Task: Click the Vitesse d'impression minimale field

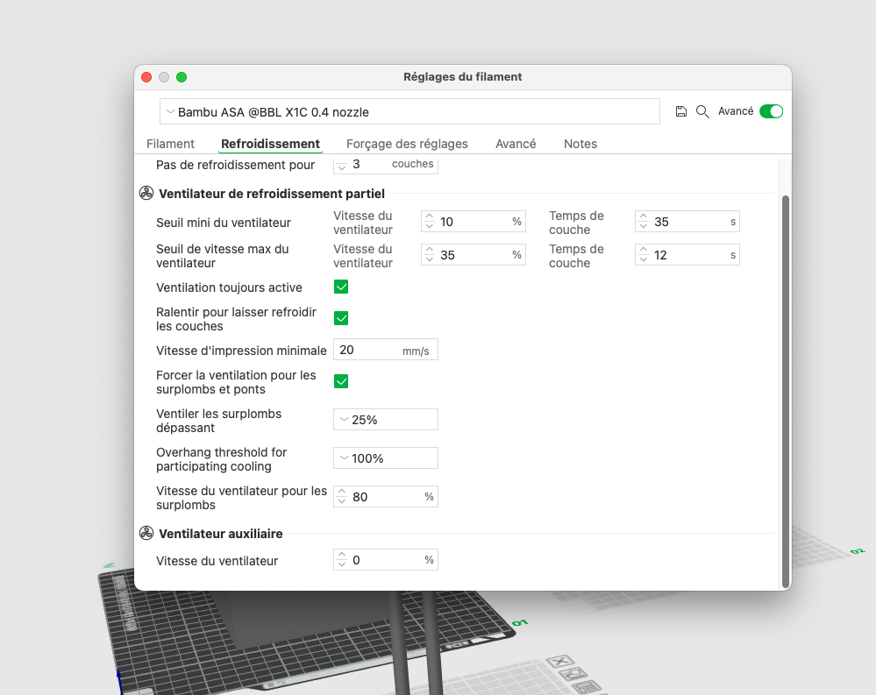Action: coord(386,350)
